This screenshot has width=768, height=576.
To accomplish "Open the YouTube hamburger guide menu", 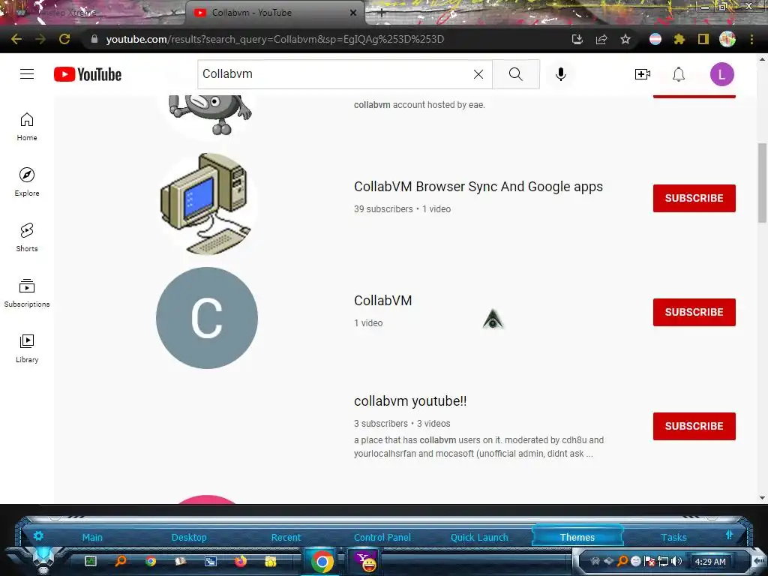I will pyautogui.click(x=27, y=74).
